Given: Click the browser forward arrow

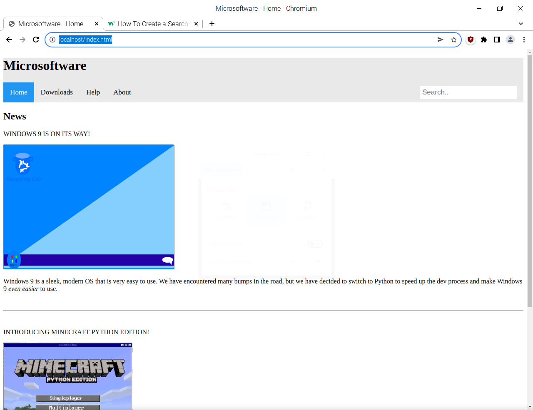Looking at the screenshot, I should click(x=22, y=40).
